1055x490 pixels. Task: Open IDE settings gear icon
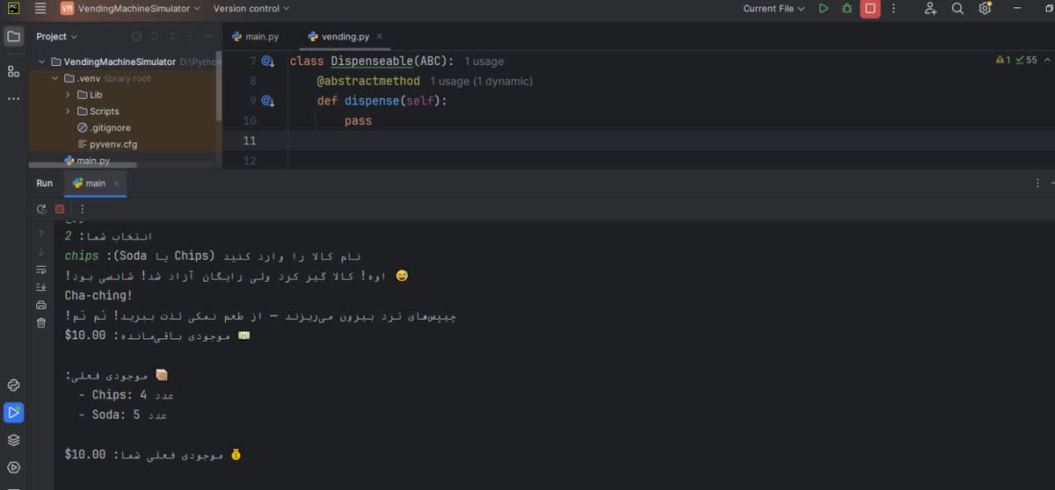tap(985, 9)
